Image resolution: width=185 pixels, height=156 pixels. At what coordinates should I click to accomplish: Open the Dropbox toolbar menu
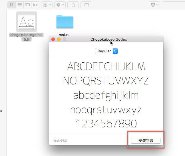click(x=154, y=5)
